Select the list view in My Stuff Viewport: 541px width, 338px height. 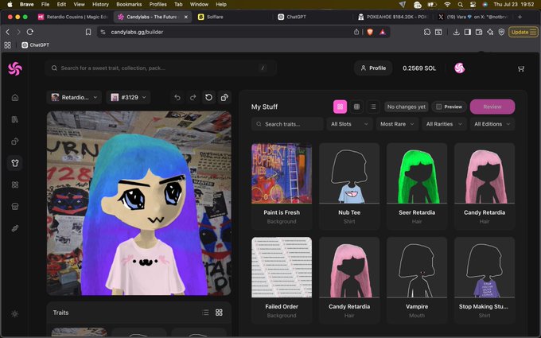373,107
